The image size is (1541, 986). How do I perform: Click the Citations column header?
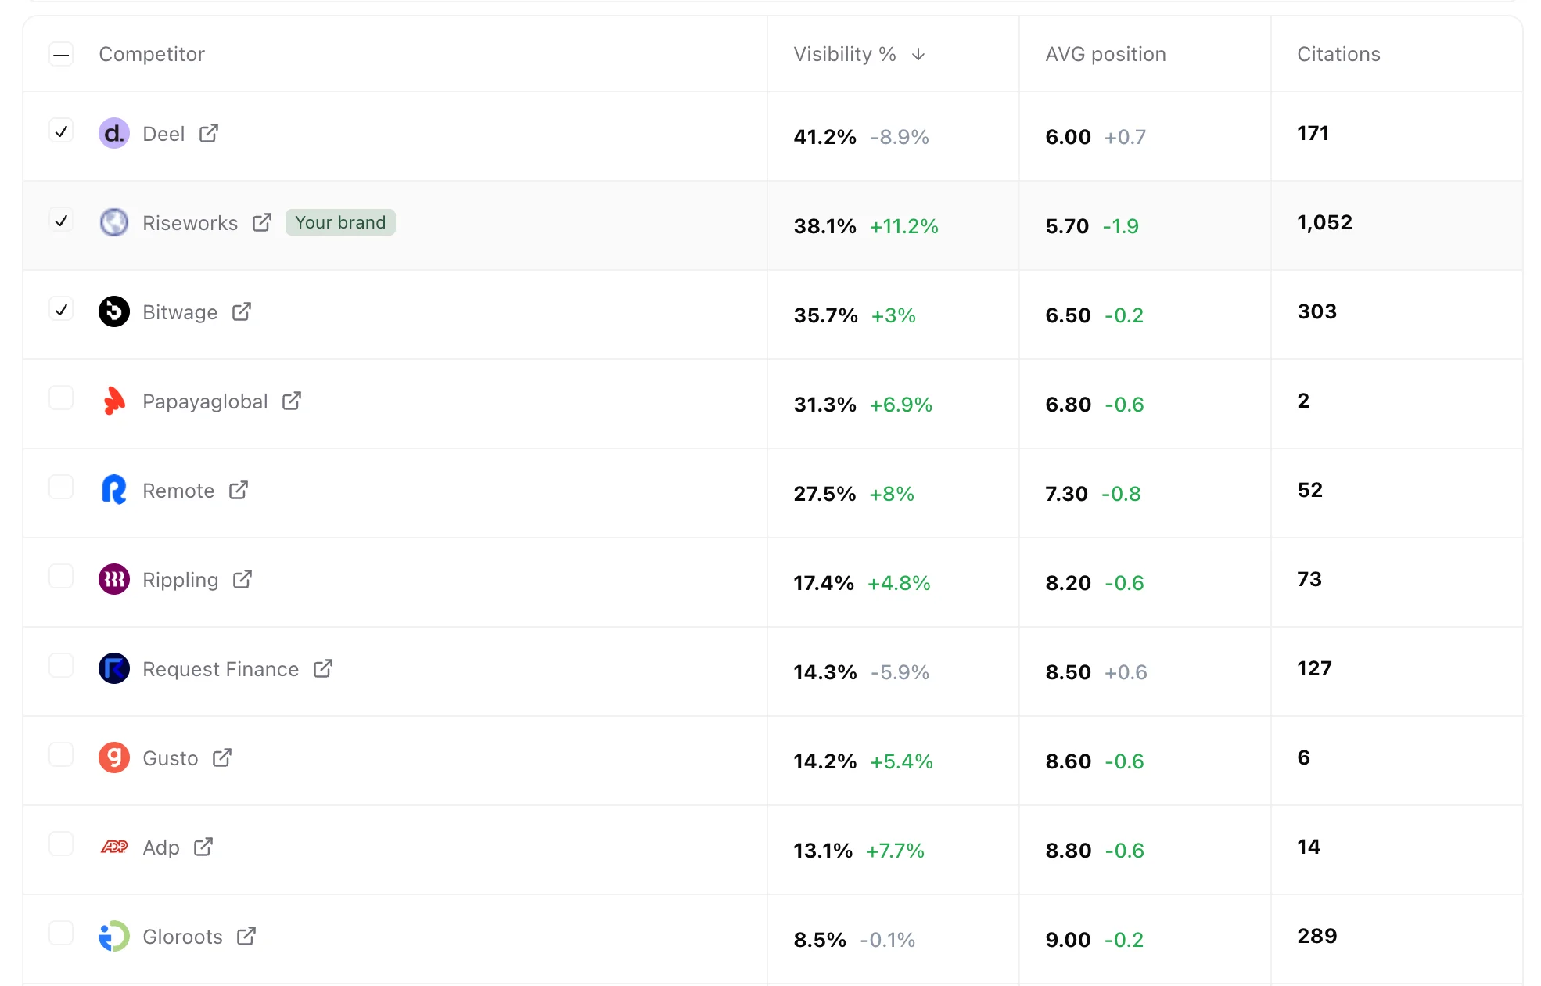(1338, 54)
